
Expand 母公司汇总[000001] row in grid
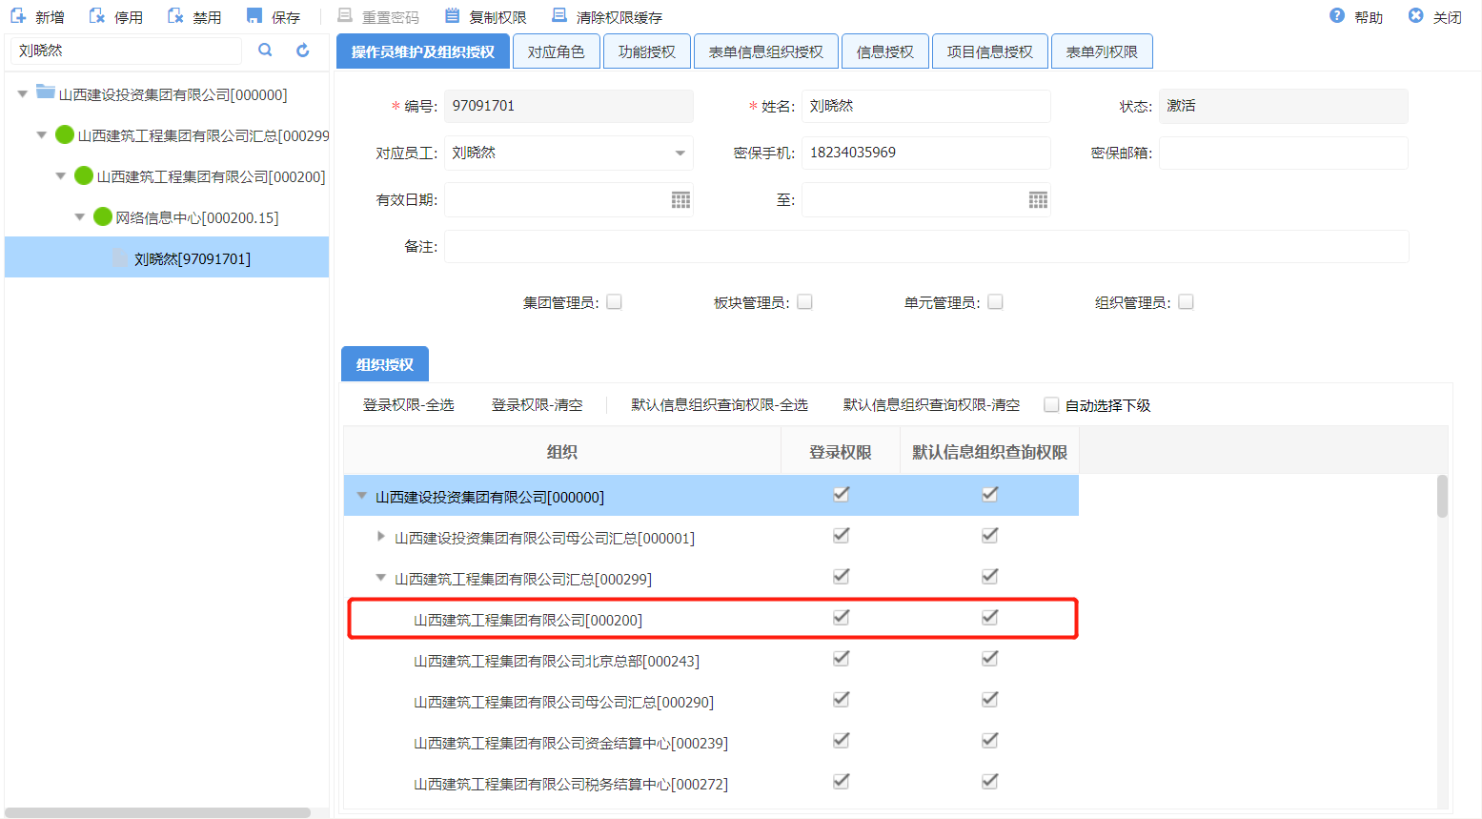coord(381,537)
